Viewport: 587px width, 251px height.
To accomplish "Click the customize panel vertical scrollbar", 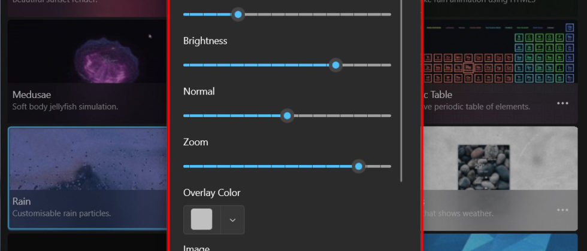I will pos(402,90).
